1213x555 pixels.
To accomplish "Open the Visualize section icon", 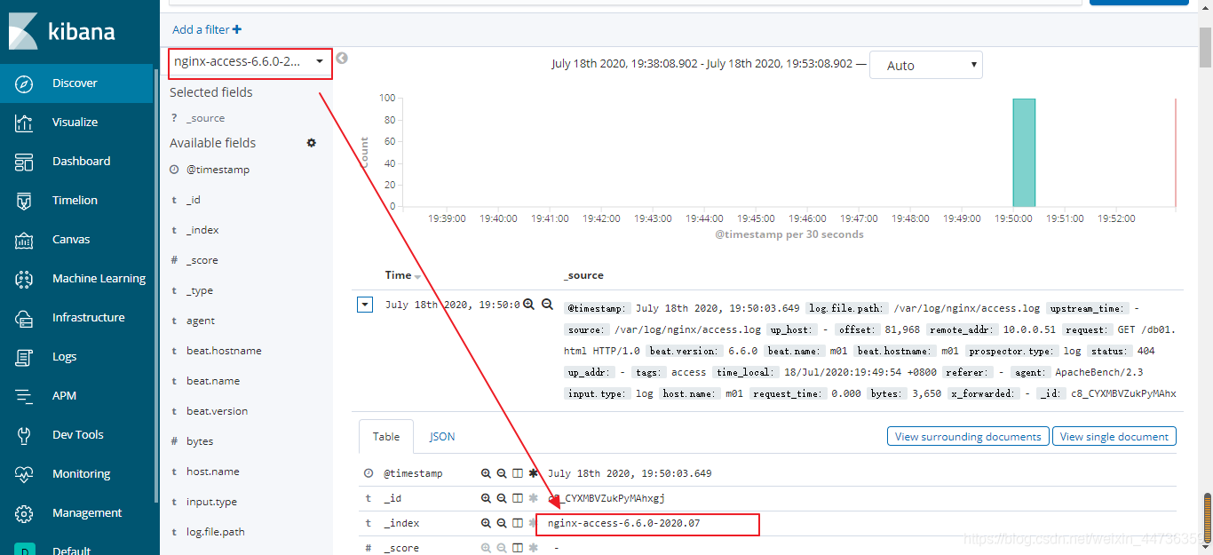I will click(x=24, y=123).
